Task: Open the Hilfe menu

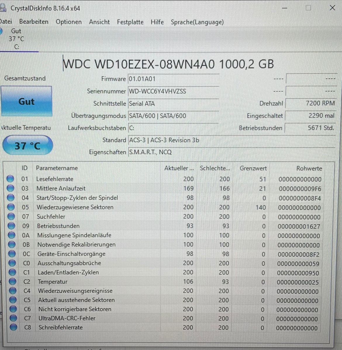Action: pyautogui.click(x=157, y=22)
